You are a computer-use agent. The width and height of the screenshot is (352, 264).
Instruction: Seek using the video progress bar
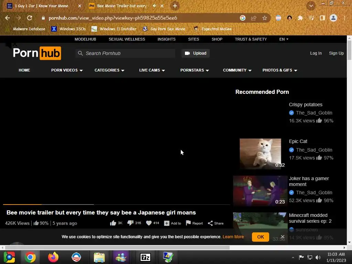coord(117,205)
